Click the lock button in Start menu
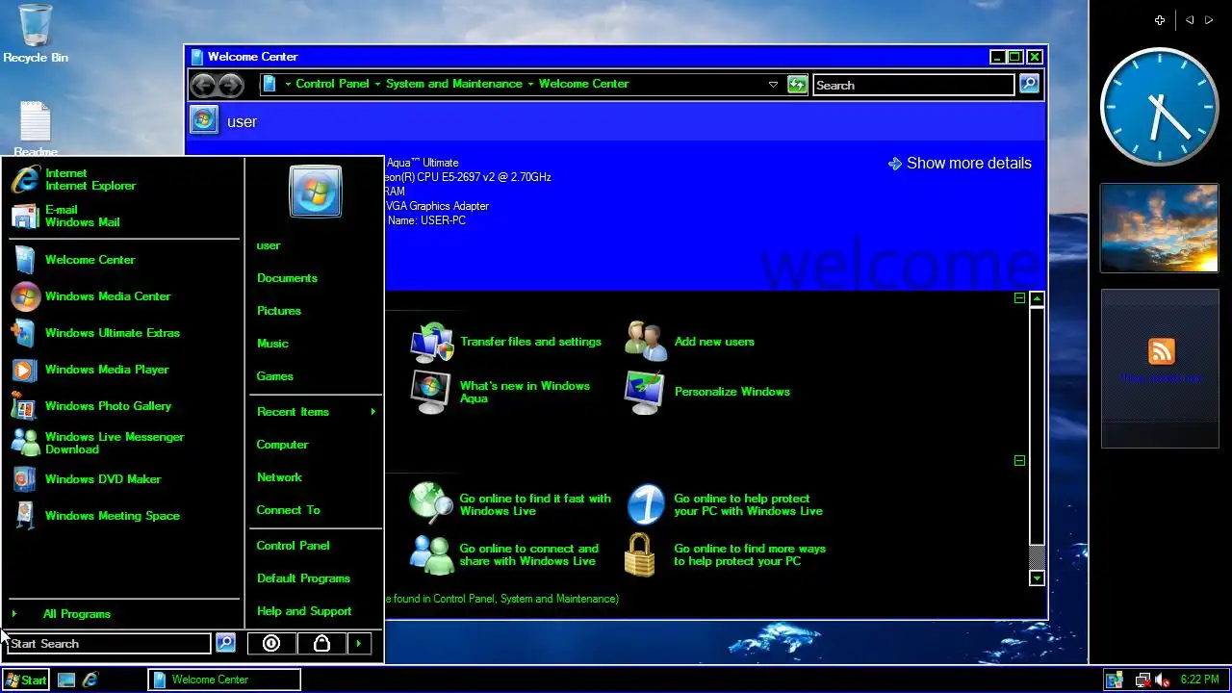The image size is (1232, 693). [321, 643]
